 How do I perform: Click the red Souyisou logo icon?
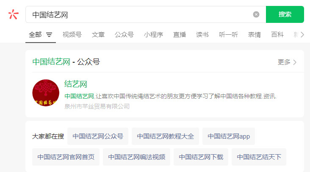[x=14, y=14]
